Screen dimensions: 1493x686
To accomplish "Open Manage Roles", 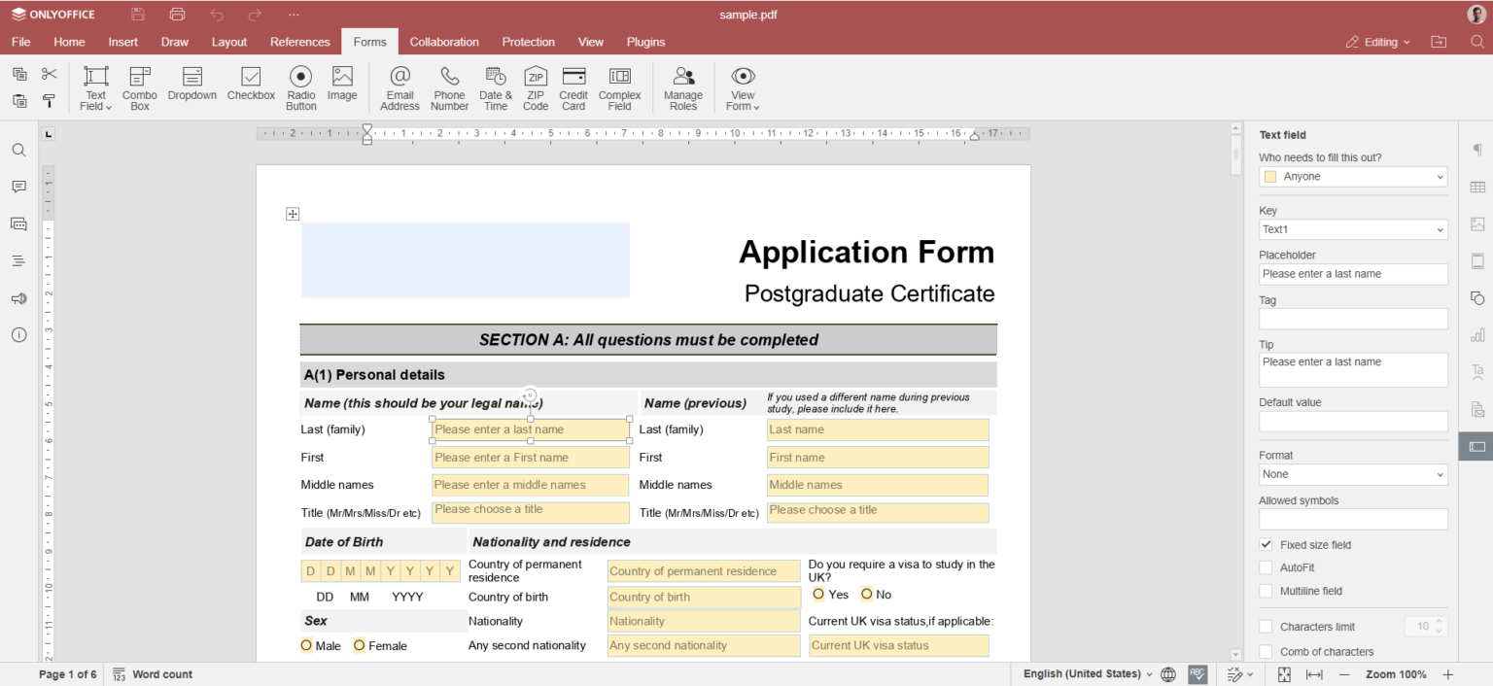I will click(683, 87).
